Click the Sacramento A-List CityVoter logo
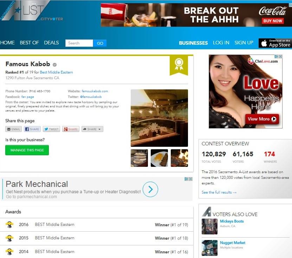This screenshot has height=258, width=292. 32,11
